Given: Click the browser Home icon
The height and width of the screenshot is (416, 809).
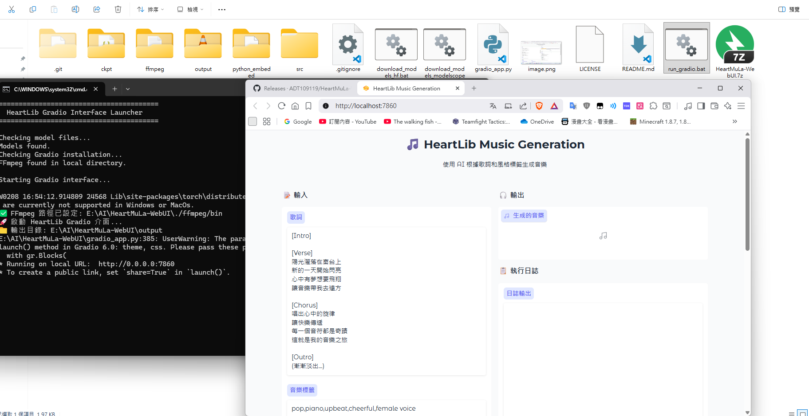Looking at the screenshot, I should click(x=295, y=106).
